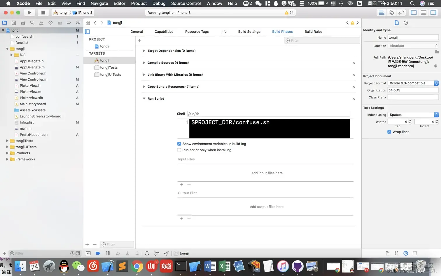Show the Quick Help inspector
The height and width of the screenshot is (276, 441).
pyautogui.click(x=406, y=23)
